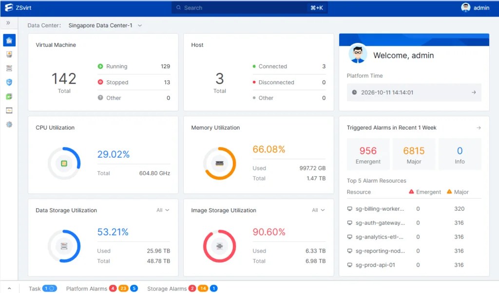The height and width of the screenshot is (293, 499).
Task: Open the 0 Info alarms tile
Action: pos(460,154)
